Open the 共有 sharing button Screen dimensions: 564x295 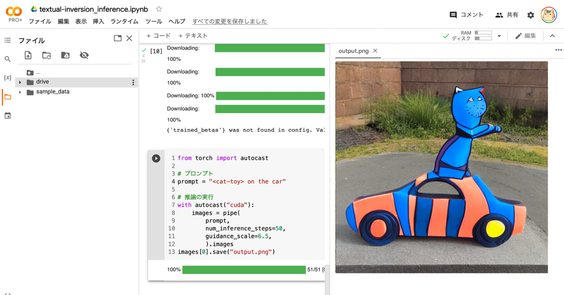point(507,15)
